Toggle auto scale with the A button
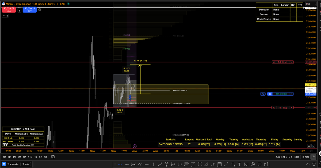The height and width of the screenshot is (168, 321). (x=309, y=146)
